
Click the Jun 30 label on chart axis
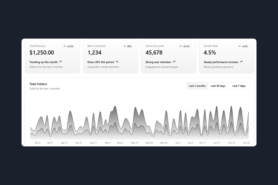[246, 143]
